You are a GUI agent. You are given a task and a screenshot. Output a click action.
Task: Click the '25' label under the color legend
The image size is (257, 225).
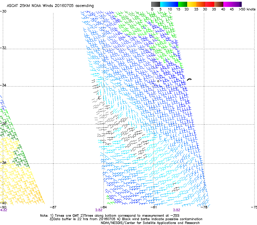pyautogui.click(x=196, y=9)
